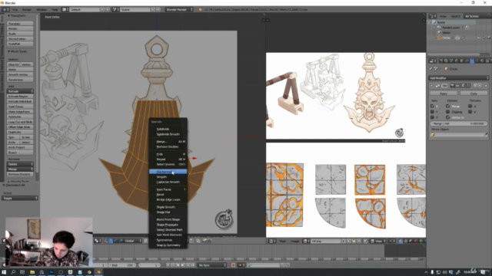This screenshot has width=492, height=276.
Task: Toggle the Z axis checkbox
Action: pyautogui.click(x=432, y=117)
